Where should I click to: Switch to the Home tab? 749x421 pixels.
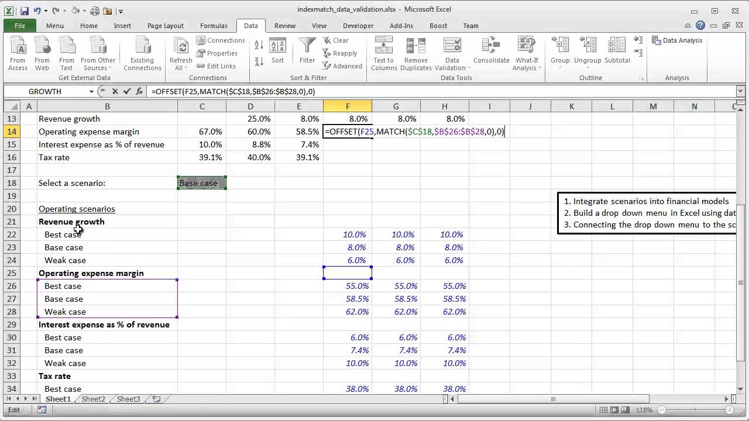tap(89, 26)
